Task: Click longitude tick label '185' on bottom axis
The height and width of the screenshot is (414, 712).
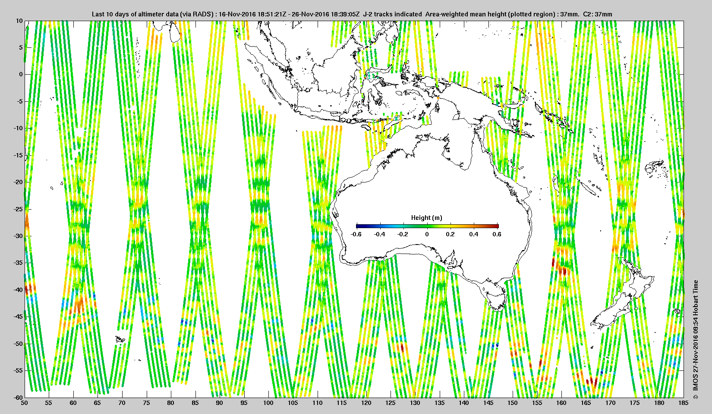Action: point(683,403)
